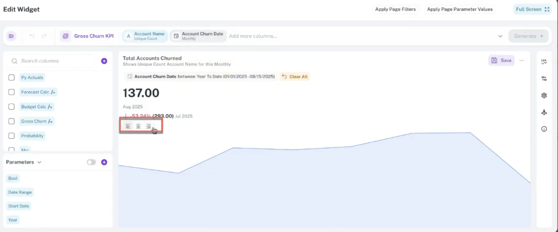The image size is (558, 232).
Task: Open the filter sliders icon in right sidebar
Action: [544, 79]
